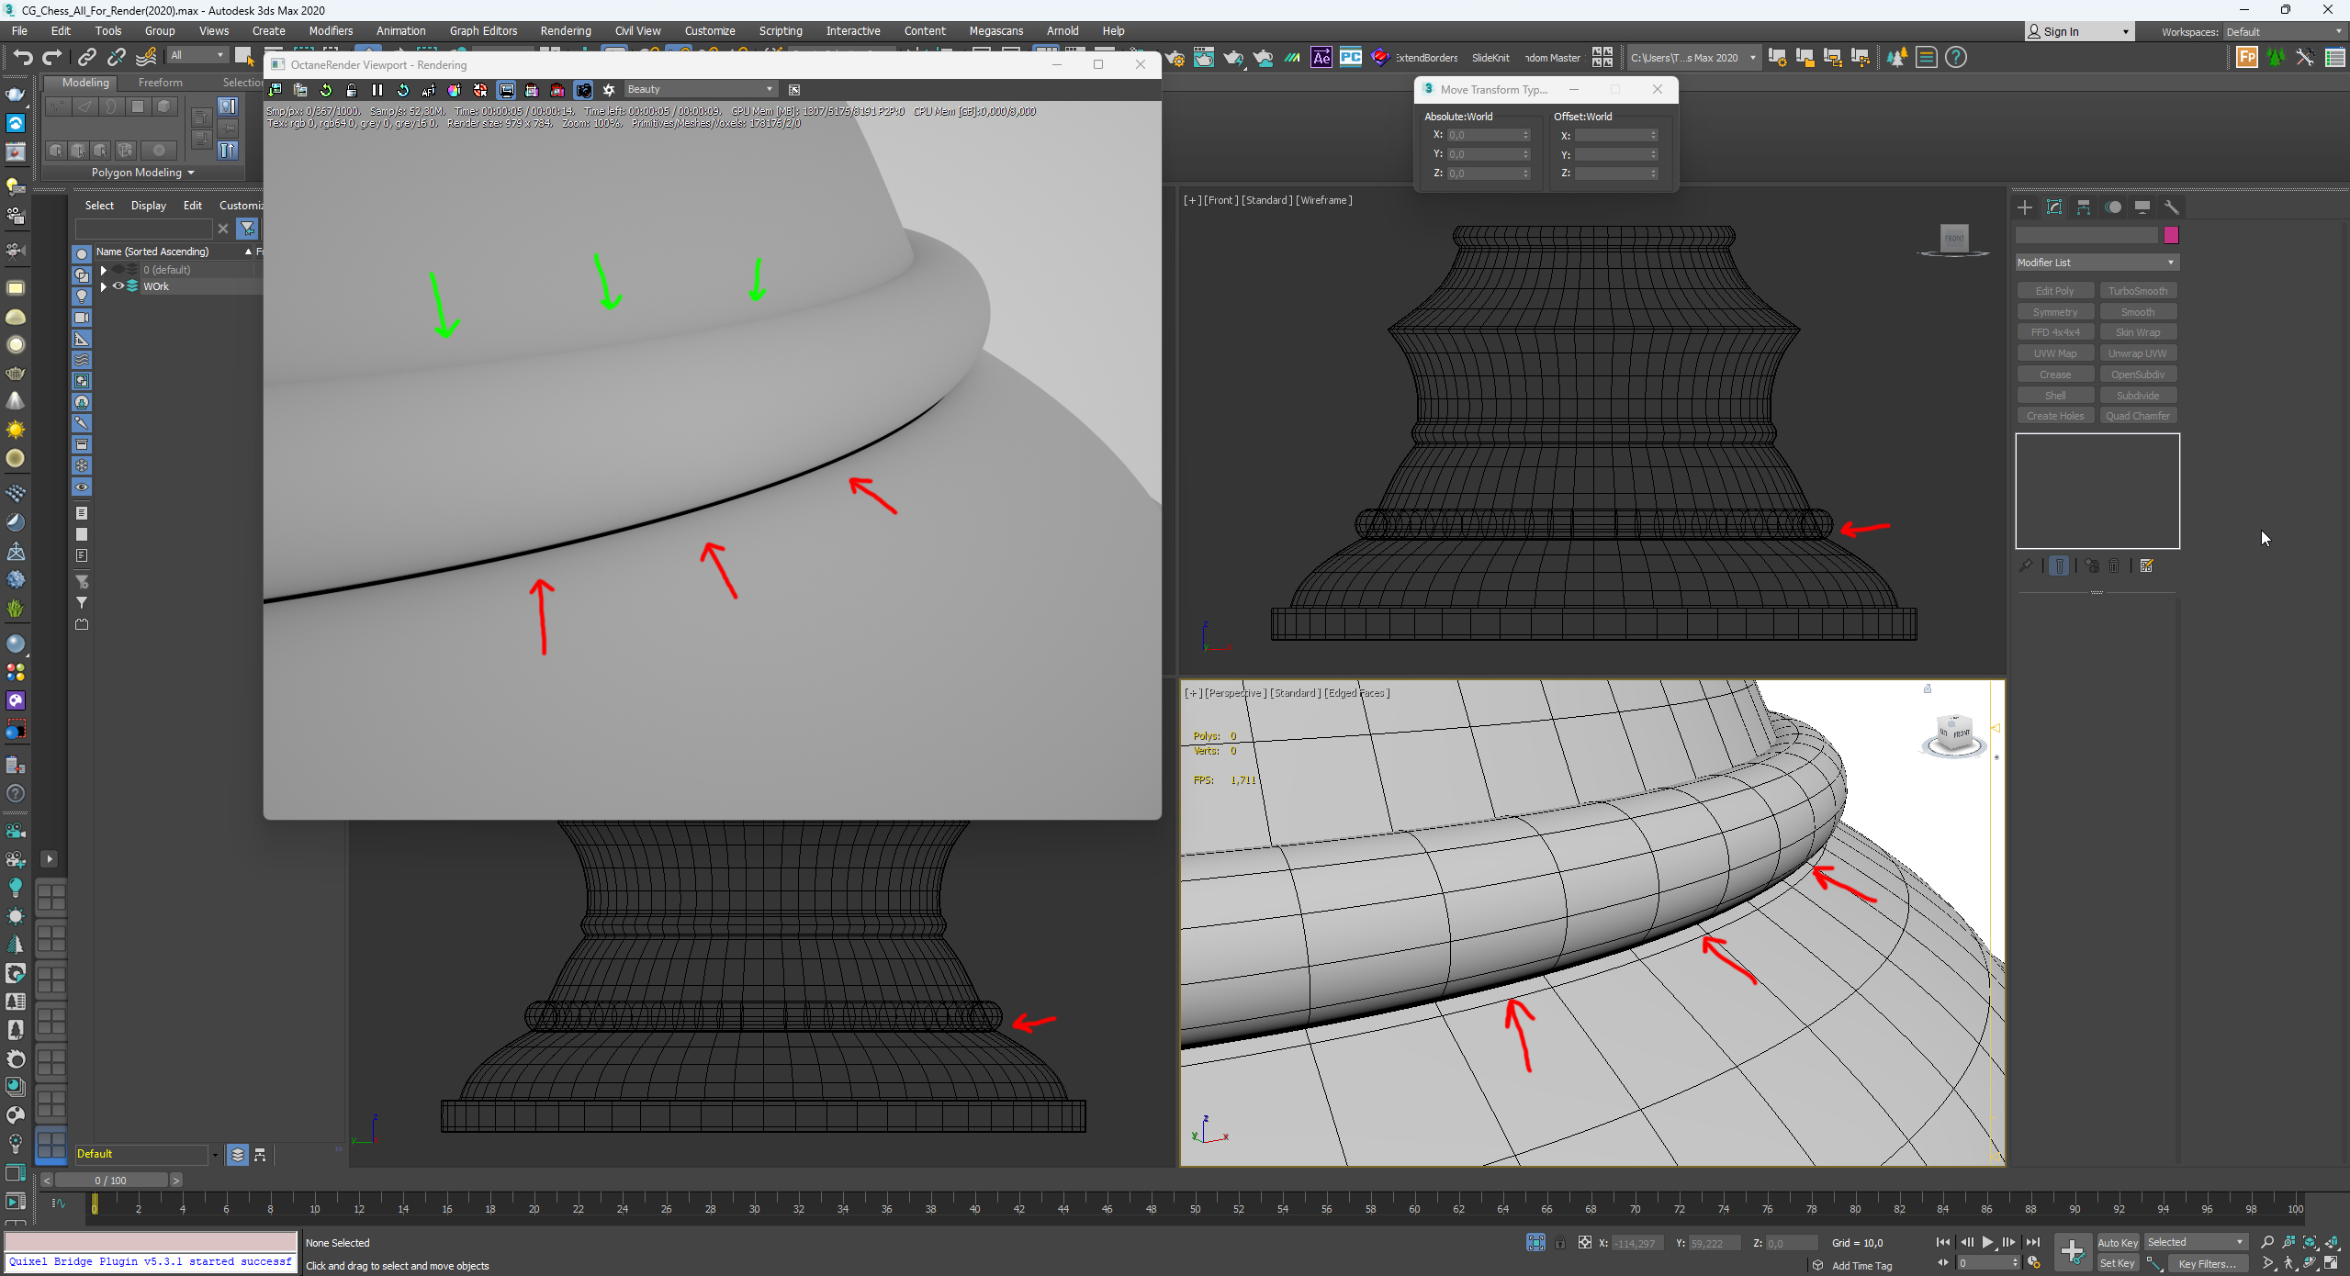
Task: Click the Undo arrow in main toolbar
Action: pos(22,57)
